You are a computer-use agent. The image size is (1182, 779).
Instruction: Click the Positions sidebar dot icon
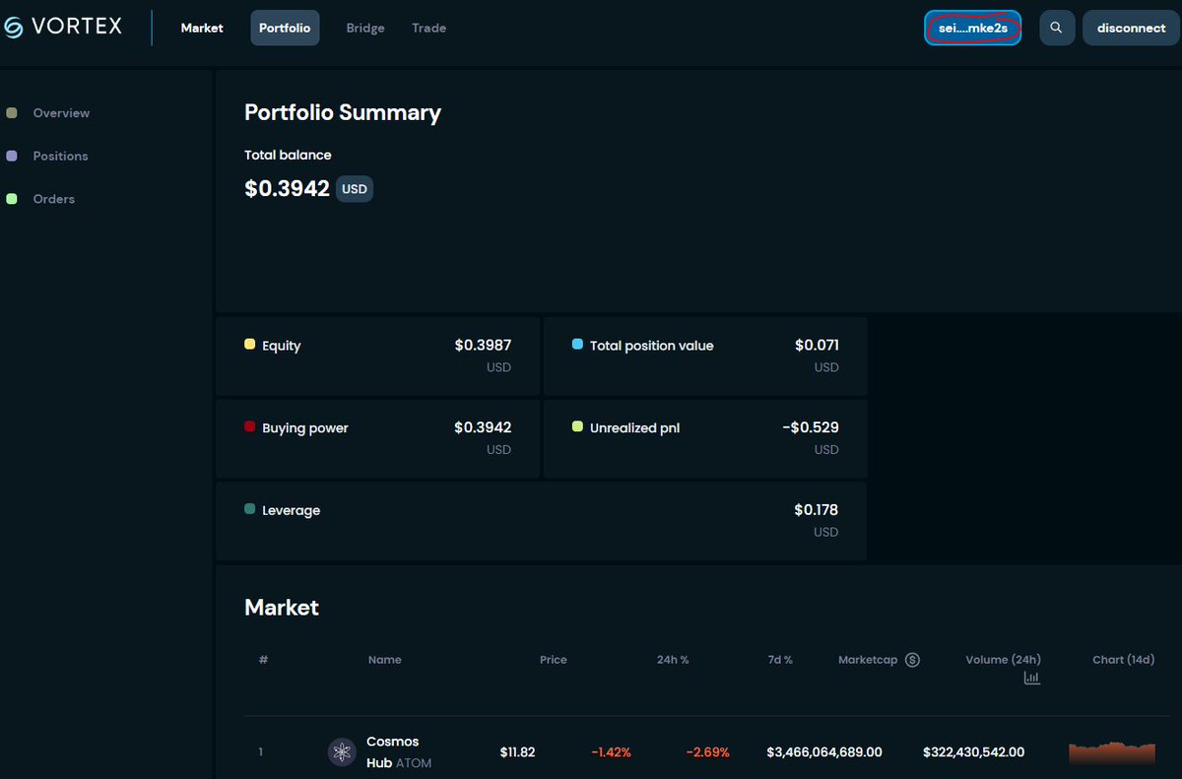(x=12, y=156)
